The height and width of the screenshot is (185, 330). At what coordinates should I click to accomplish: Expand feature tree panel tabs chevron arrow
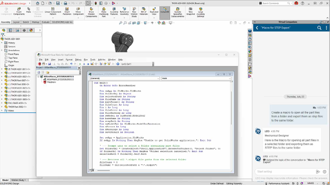40,30
